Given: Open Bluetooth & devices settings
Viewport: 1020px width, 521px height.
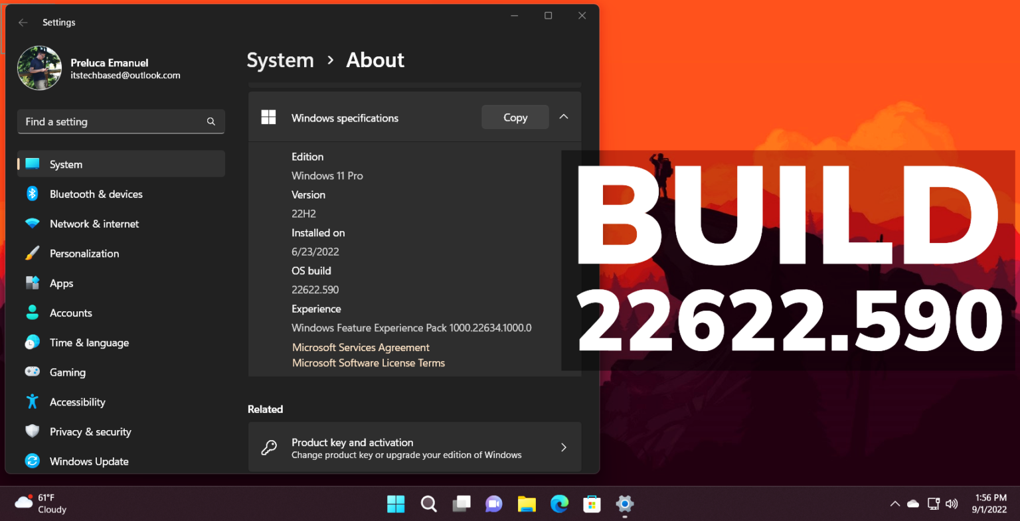Looking at the screenshot, I should point(96,194).
